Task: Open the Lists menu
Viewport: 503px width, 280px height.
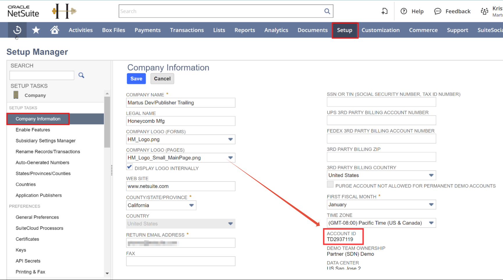Action: click(219, 30)
